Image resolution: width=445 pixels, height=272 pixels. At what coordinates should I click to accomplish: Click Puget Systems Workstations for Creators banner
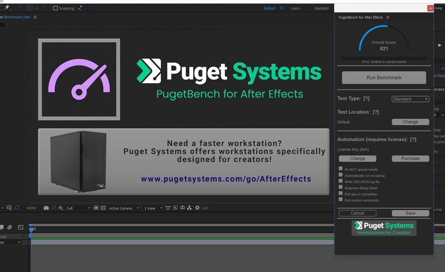coord(384,228)
